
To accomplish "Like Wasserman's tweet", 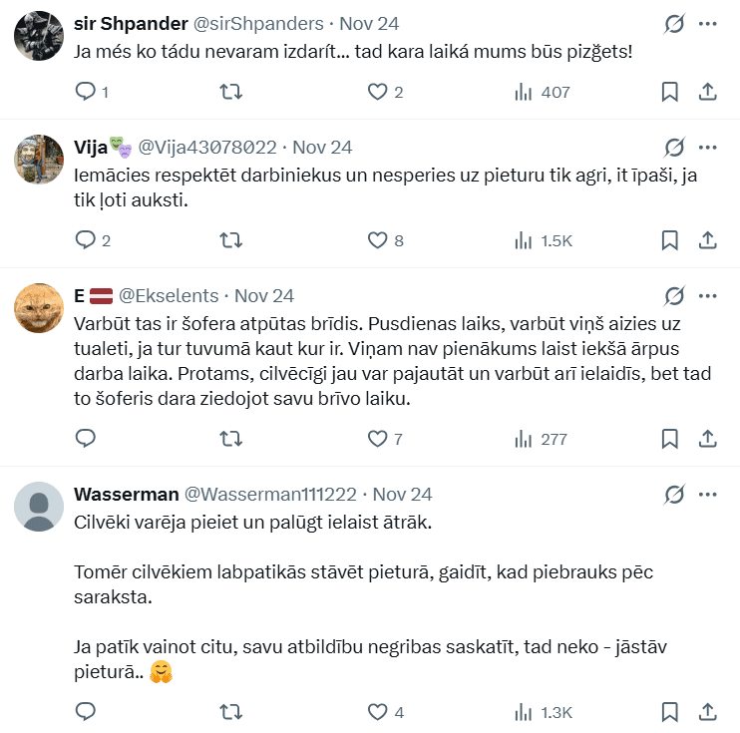I will tap(377, 712).
